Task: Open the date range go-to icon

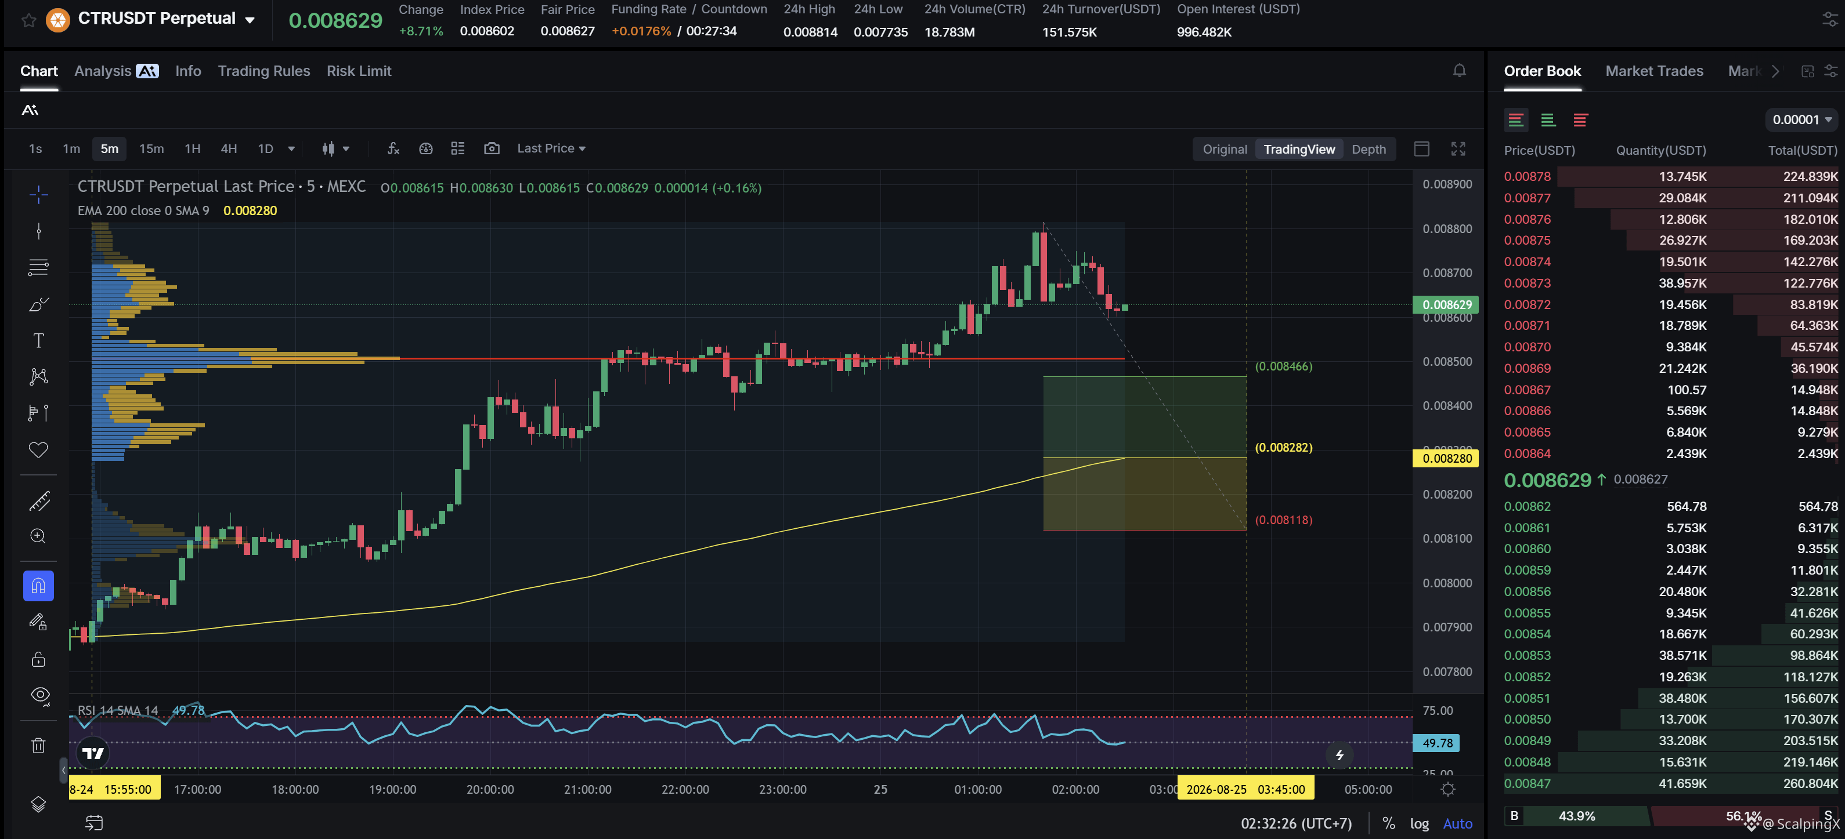Action: pos(95,823)
